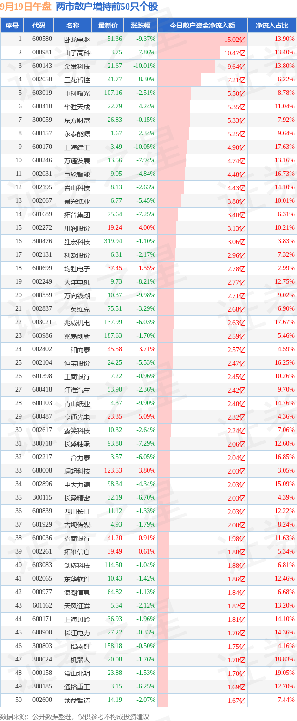Click stock code 002195
This screenshot has height=721, width=297.
pos(42,187)
